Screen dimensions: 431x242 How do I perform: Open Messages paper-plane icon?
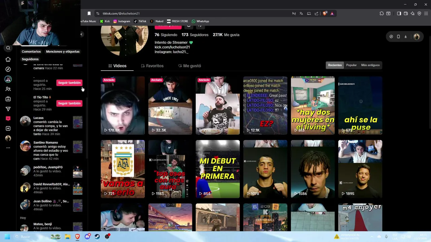[x=8, y=109]
